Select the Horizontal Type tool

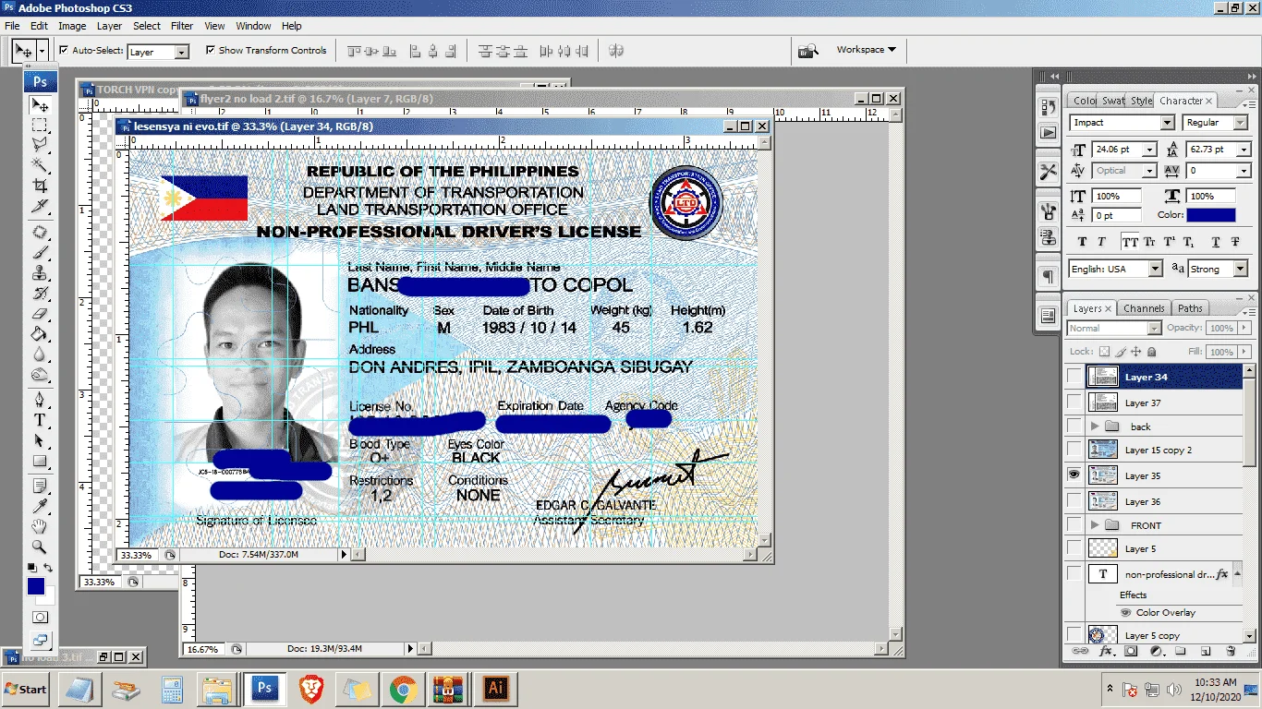[40, 420]
